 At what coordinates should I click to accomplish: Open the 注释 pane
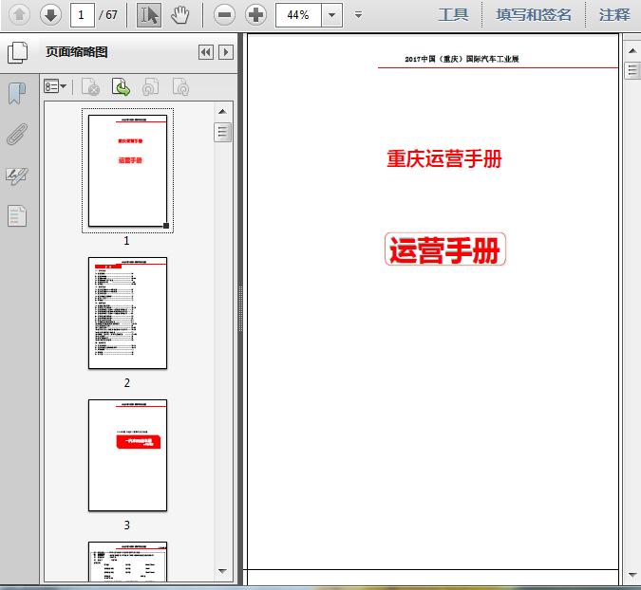click(x=614, y=15)
